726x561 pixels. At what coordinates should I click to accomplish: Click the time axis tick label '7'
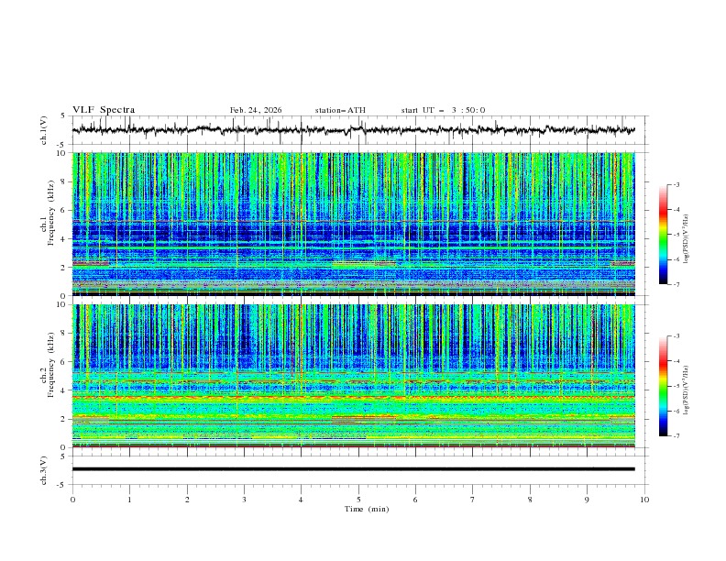click(x=473, y=500)
